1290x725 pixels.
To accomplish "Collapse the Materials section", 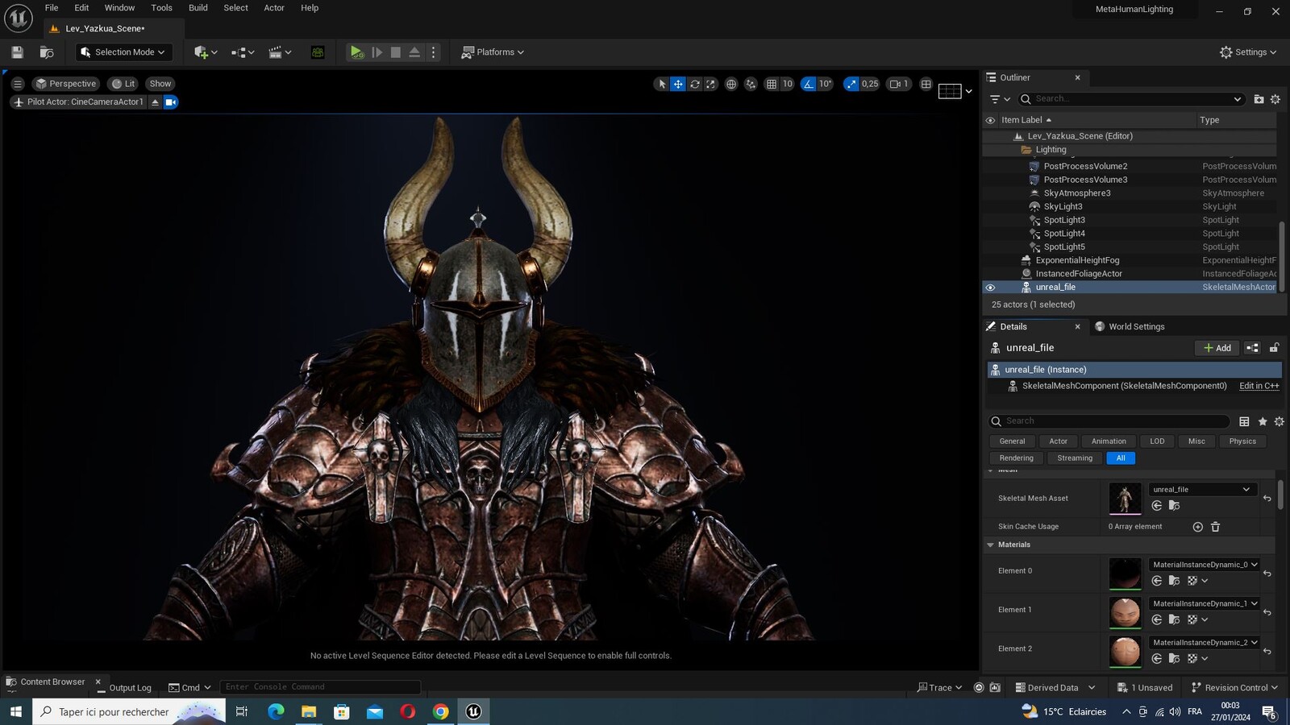I will 990,545.
